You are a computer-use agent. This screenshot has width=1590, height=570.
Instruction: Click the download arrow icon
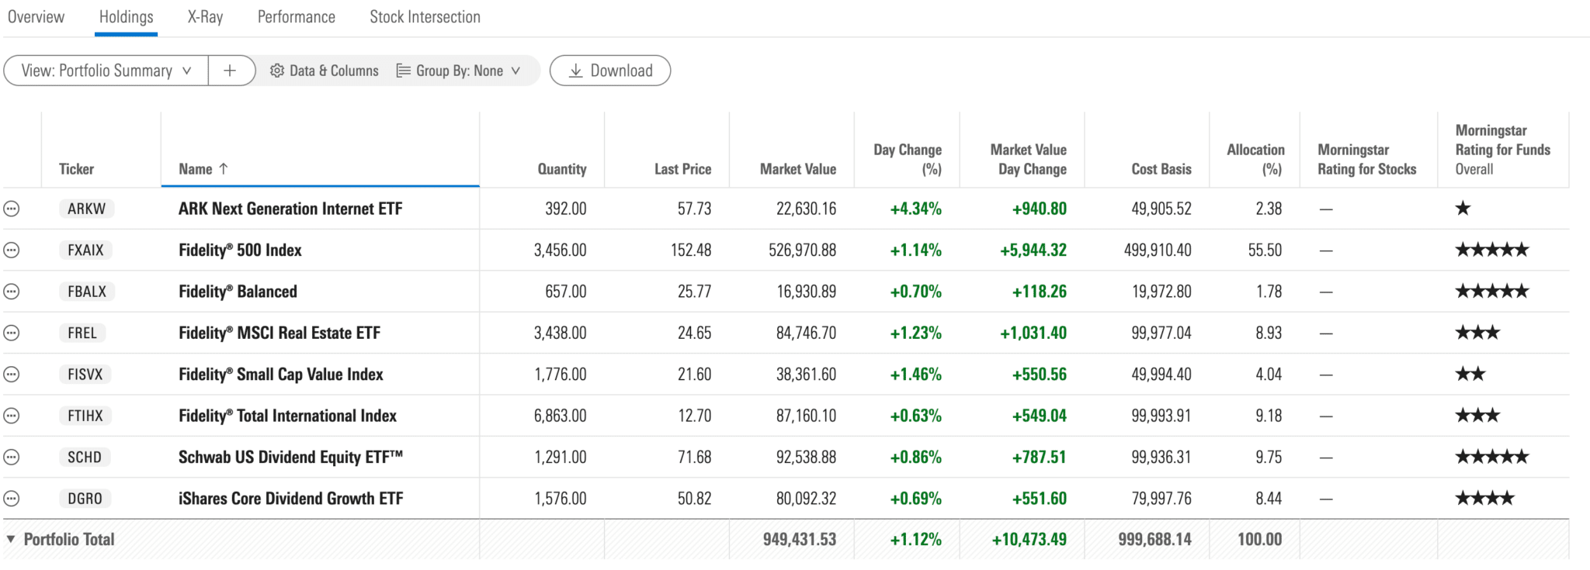pos(576,71)
